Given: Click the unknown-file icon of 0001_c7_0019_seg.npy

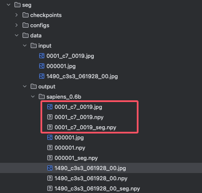Looking at the screenshot, I should pos(50,127).
